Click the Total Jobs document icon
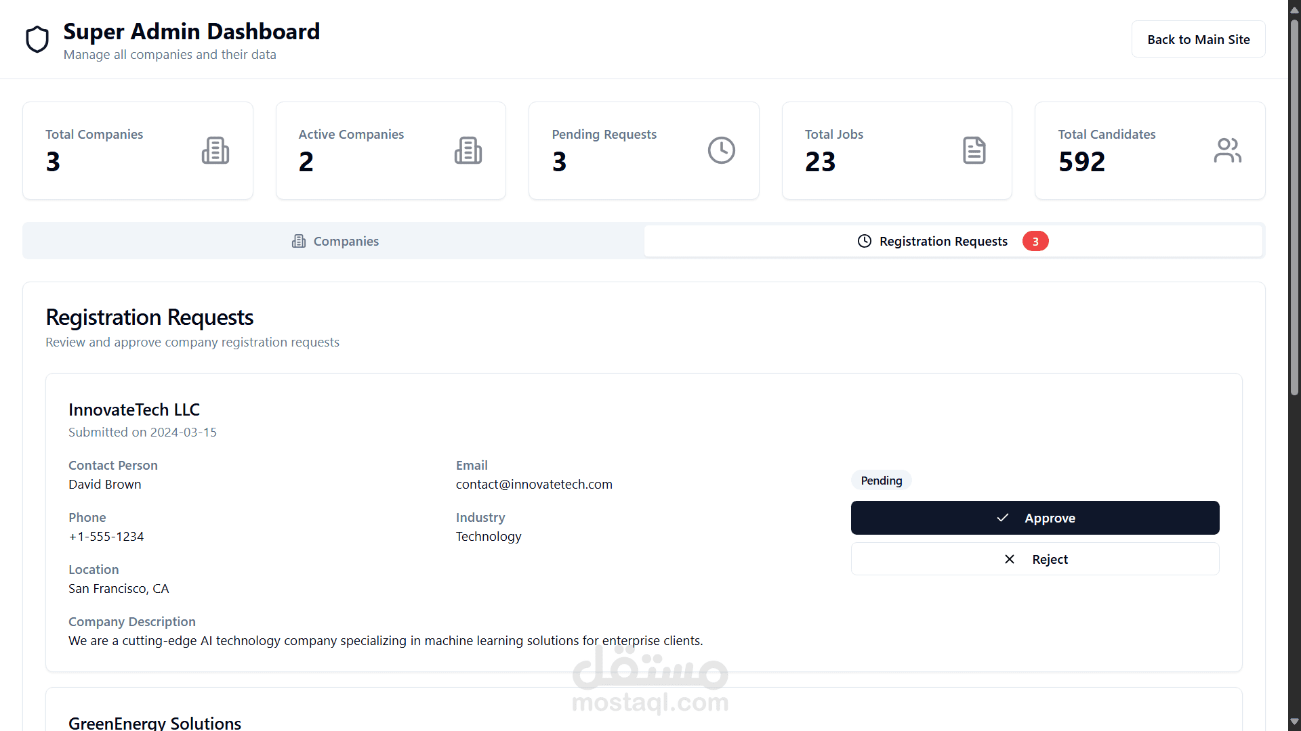The image size is (1301, 731). (x=974, y=150)
